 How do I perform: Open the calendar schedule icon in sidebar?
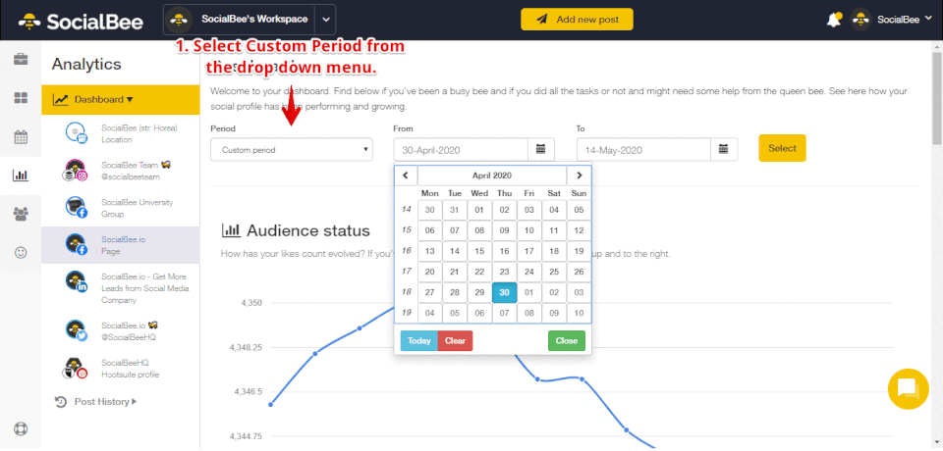click(20, 136)
